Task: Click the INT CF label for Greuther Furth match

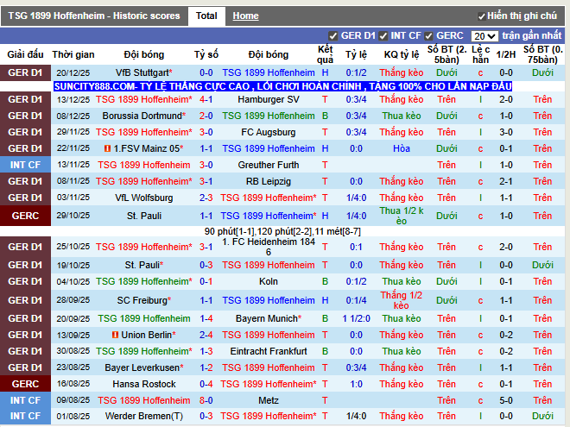Action: click(25, 165)
